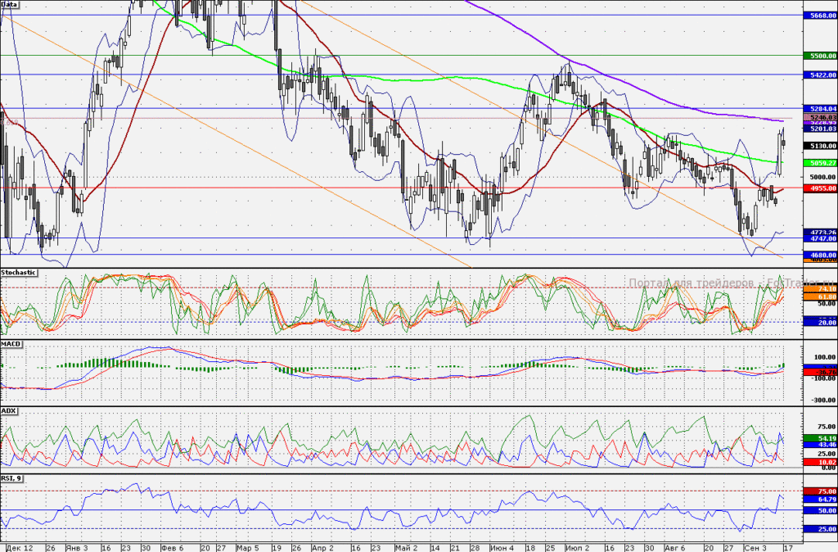Click the red 4955.00 price tag
The width and height of the screenshot is (838, 552).
pyautogui.click(x=820, y=188)
